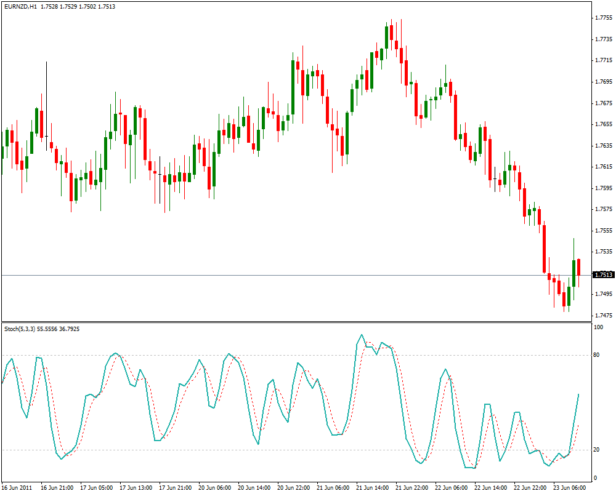Image resolution: width=616 pixels, height=491 pixels.
Task: Click the 16 Jun 2011 date label
Action: click(17, 487)
